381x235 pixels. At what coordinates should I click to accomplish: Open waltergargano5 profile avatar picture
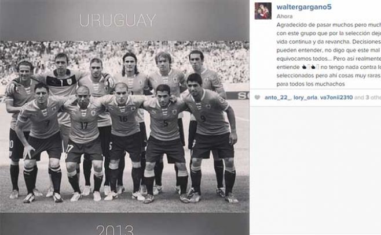(263, 11)
